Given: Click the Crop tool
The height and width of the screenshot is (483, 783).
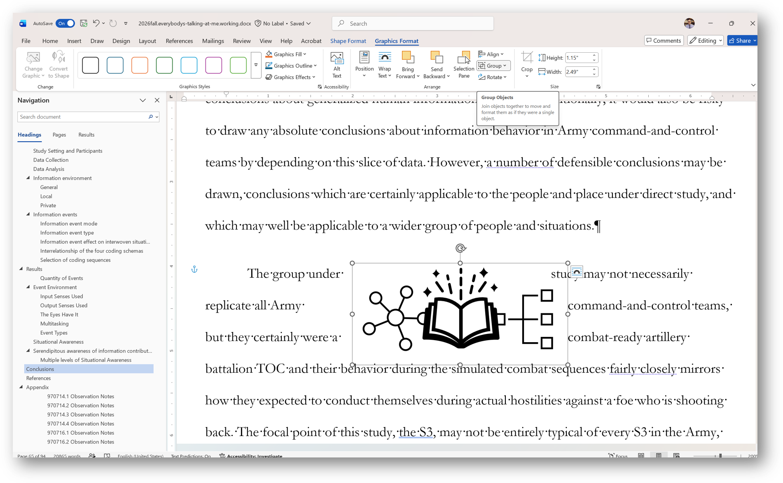Looking at the screenshot, I should (x=527, y=65).
